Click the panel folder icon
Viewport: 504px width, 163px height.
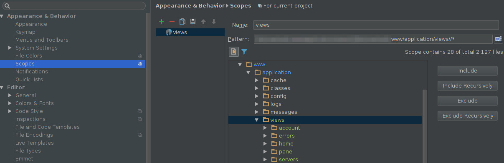pos(274,151)
